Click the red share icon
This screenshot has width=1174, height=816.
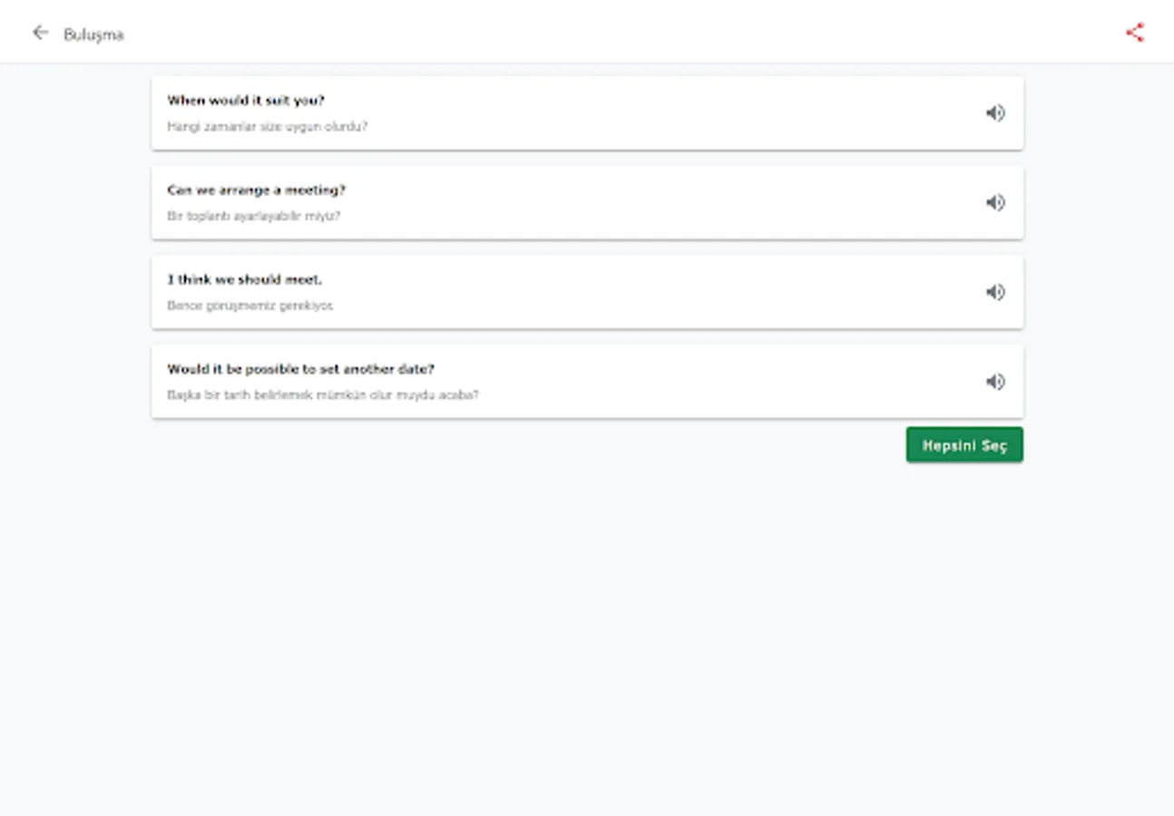coord(1135,33)
